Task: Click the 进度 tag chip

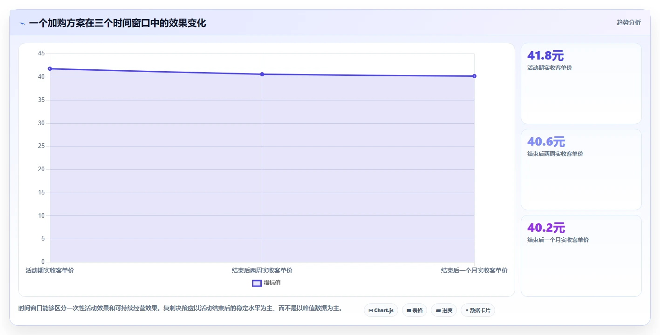Action: [444, 310]
